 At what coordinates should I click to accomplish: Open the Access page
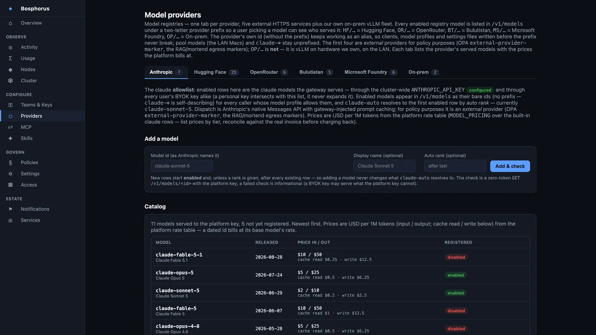tap(42, 185)
